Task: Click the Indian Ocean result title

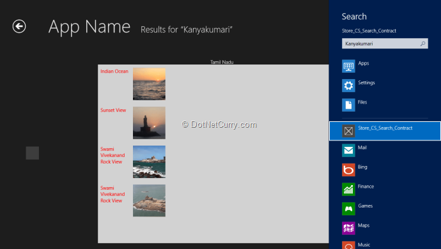Action: (x=114, y=72)
